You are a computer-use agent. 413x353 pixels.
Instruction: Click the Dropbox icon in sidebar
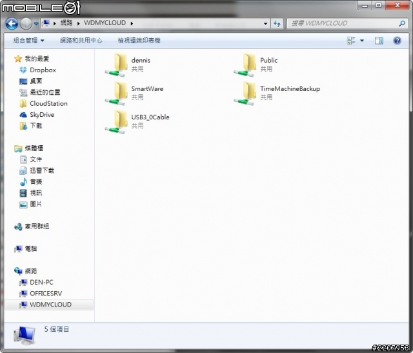point(23,70)
